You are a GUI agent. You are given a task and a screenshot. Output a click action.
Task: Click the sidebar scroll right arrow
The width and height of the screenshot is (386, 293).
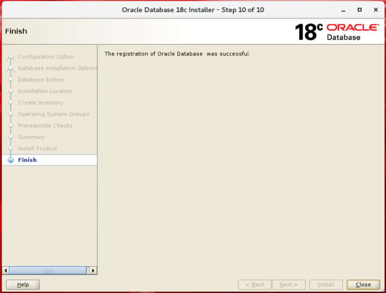point(93,271)
